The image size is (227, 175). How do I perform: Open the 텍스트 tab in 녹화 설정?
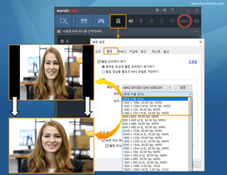(x=156, y=51)
